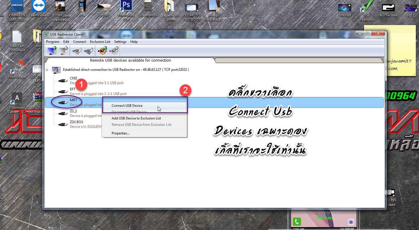Image resolution: width=419 pixels, height=230 pixels.
Task: Open the PhotoScape desktop shortcut
Action: [17, 69]
